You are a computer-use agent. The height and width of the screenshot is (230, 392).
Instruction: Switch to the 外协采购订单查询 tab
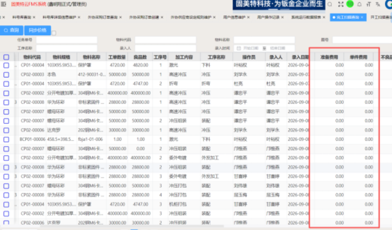click(103, 17)
